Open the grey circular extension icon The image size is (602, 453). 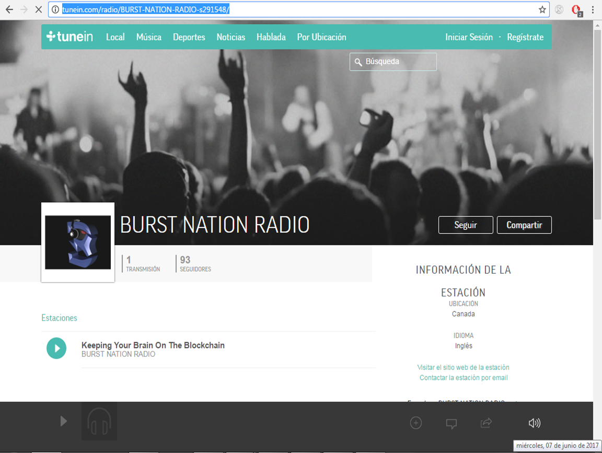(x=559, y=9)
